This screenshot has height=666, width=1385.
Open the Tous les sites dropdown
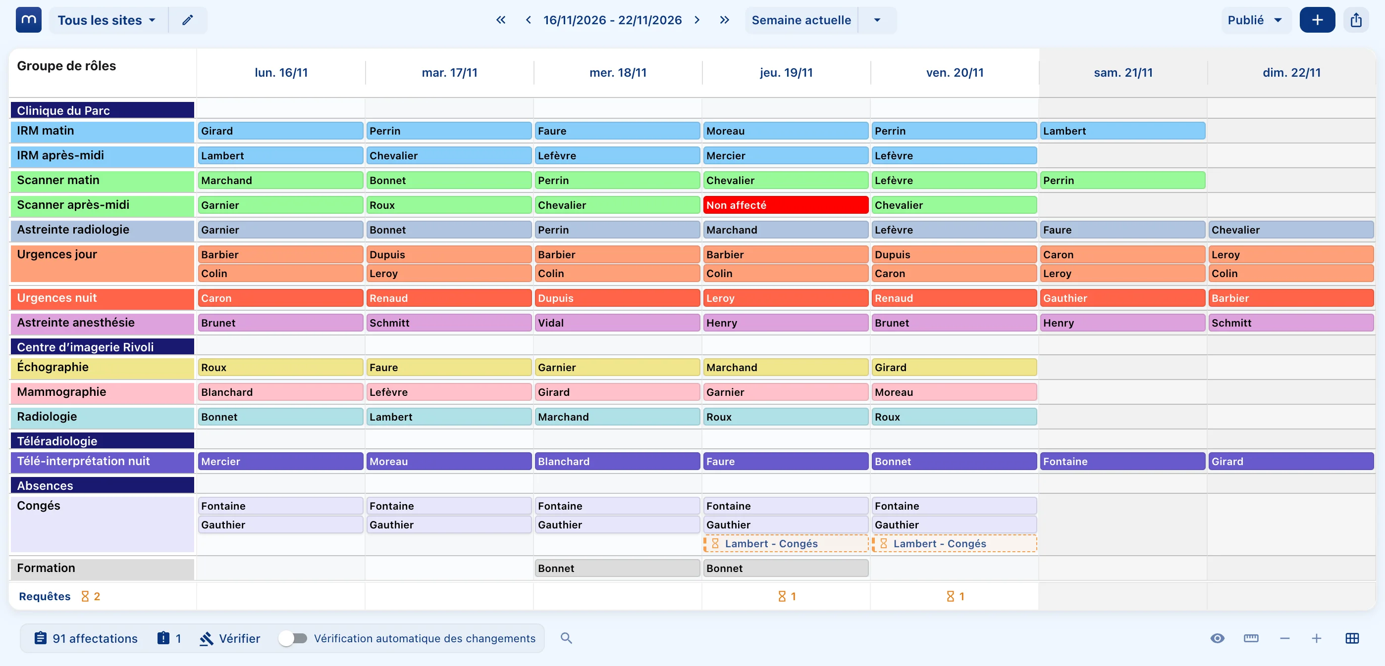point(107,20)
